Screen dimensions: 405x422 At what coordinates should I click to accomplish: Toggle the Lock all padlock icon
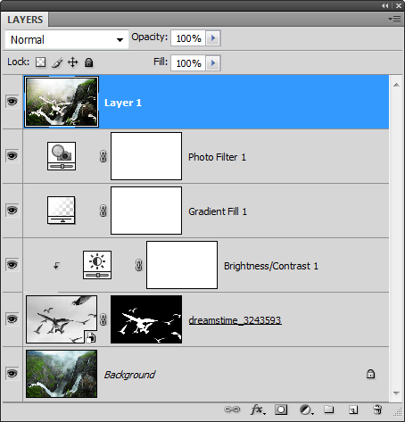tap(88, 62)
